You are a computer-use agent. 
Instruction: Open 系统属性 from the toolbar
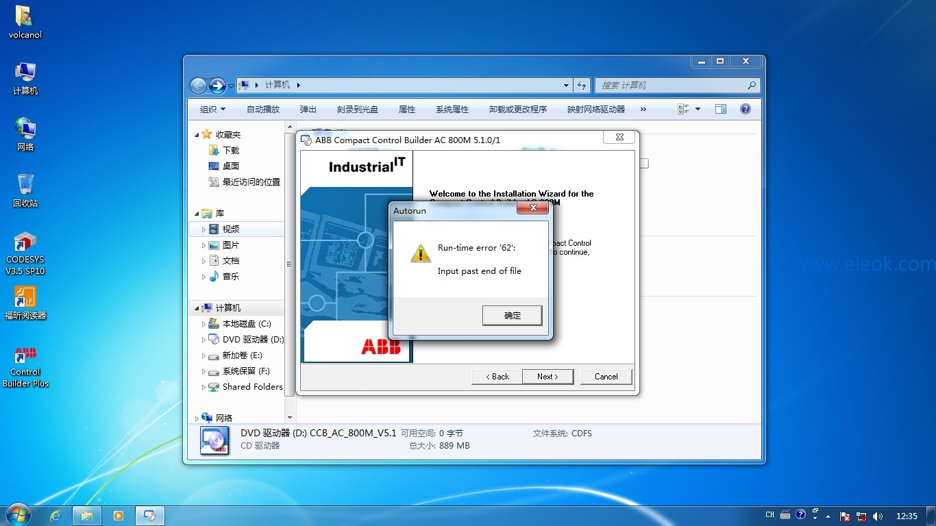click(452, 110)
